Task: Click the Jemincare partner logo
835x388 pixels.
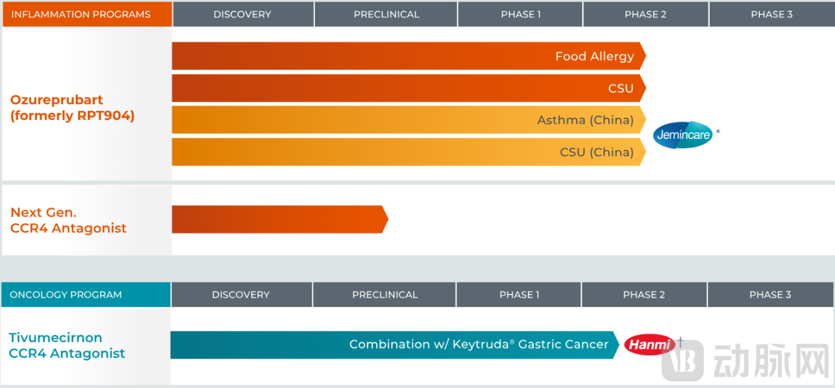Action: tap(683, 135)
